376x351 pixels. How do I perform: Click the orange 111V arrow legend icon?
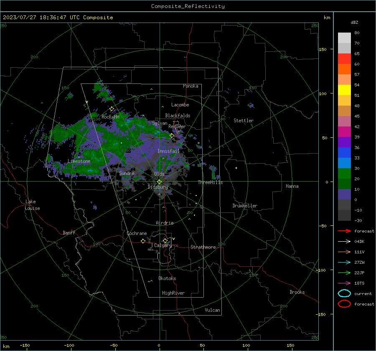point(344,252)
